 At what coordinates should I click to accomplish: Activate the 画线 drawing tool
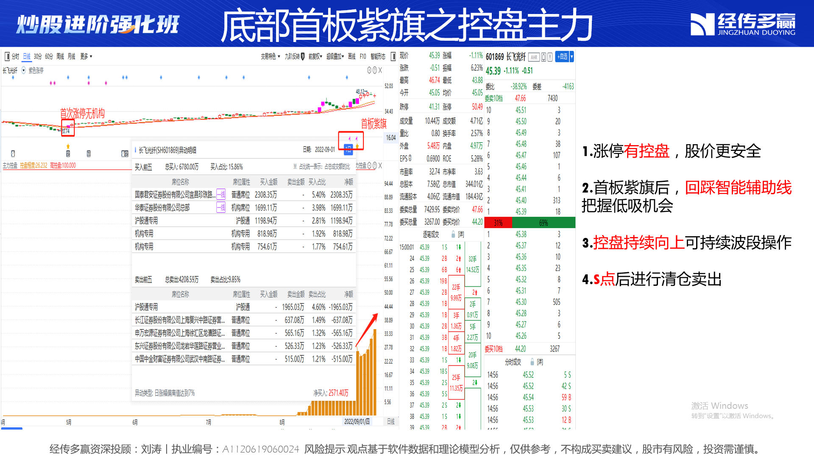point(351,56)
